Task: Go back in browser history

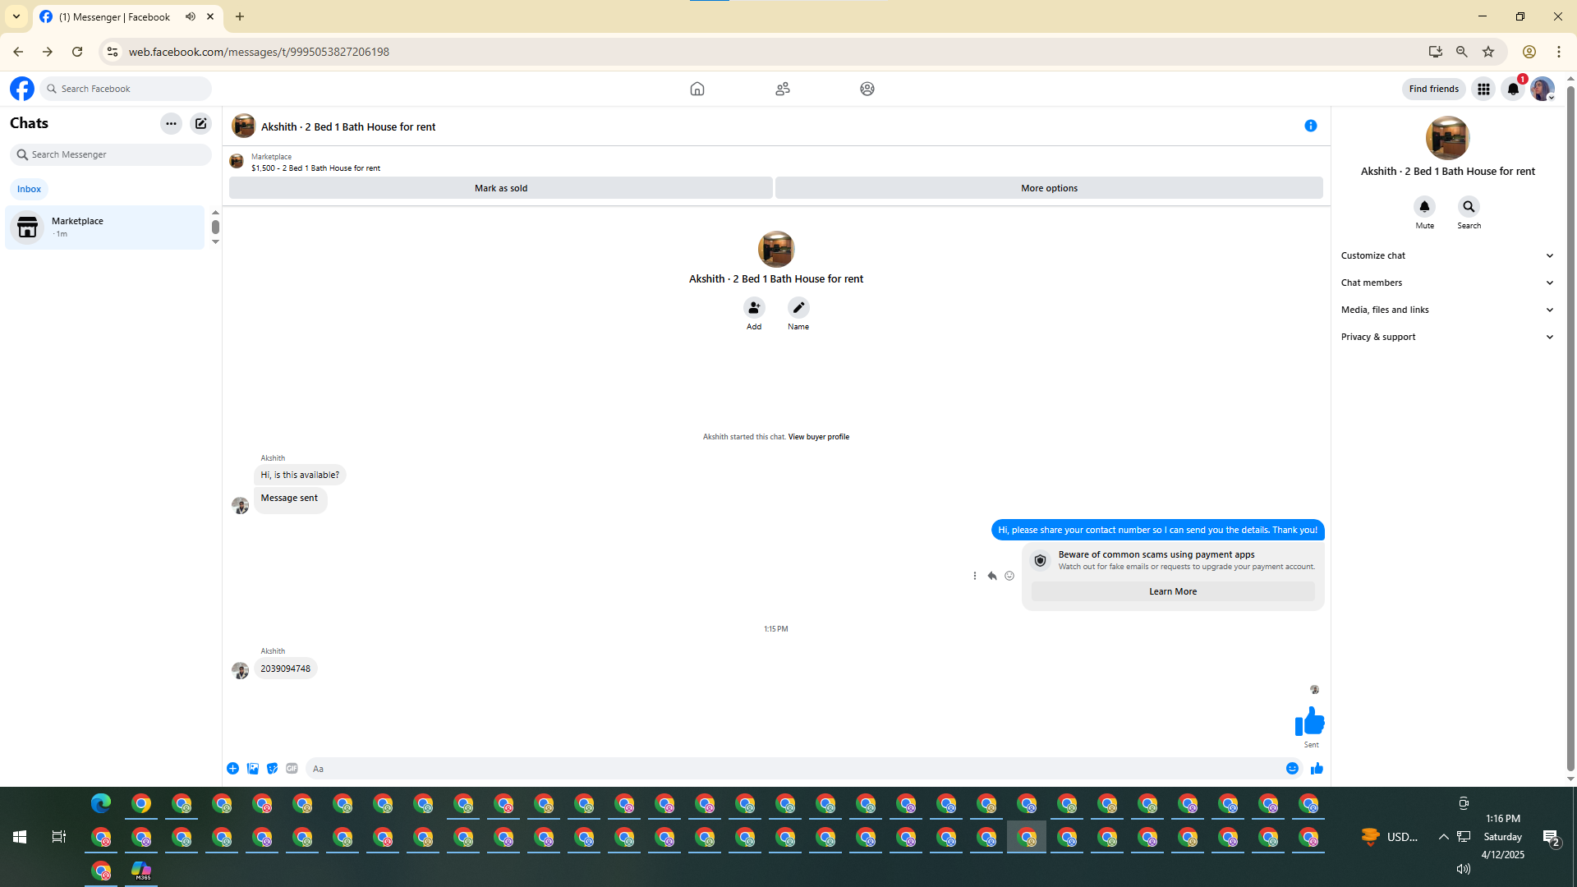Action: point(18,52)
